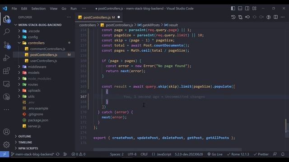Open the timeline history icon in editor toolbar
Viewport: 289px width, 162px height.
click(233, 17)
